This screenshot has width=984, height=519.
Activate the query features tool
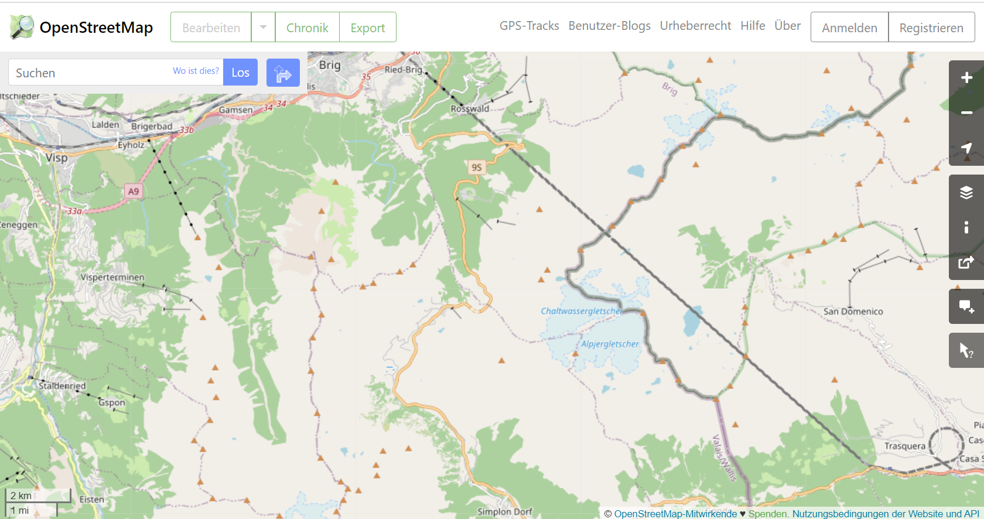point(966,350)
